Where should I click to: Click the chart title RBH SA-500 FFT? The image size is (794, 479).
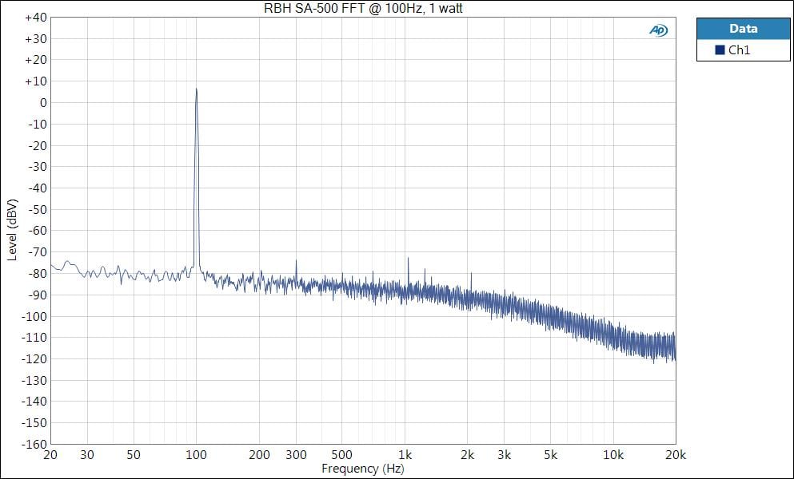click(x=364, y=8)
